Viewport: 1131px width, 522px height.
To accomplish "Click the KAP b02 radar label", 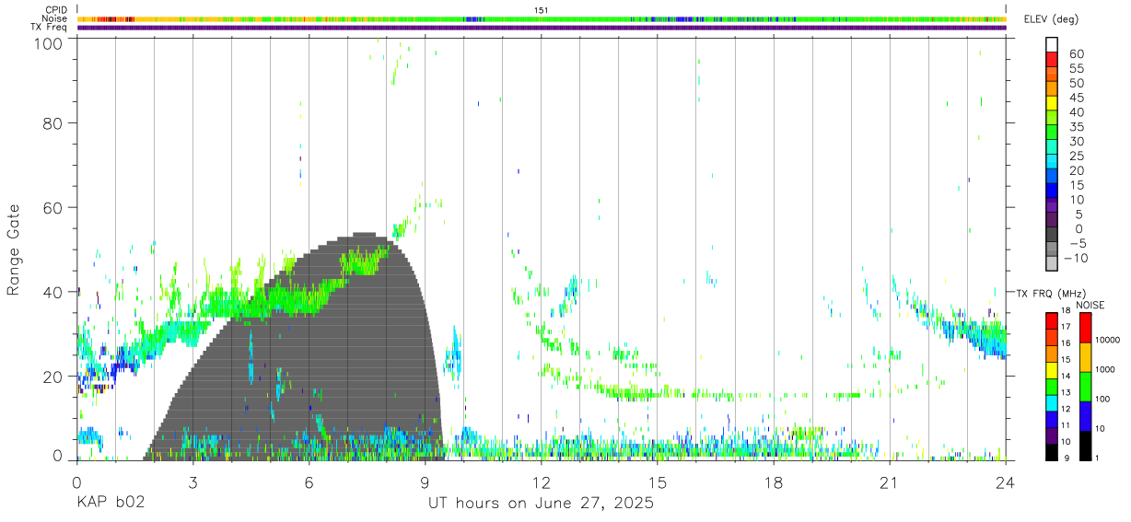I will [x=110, y=504].
